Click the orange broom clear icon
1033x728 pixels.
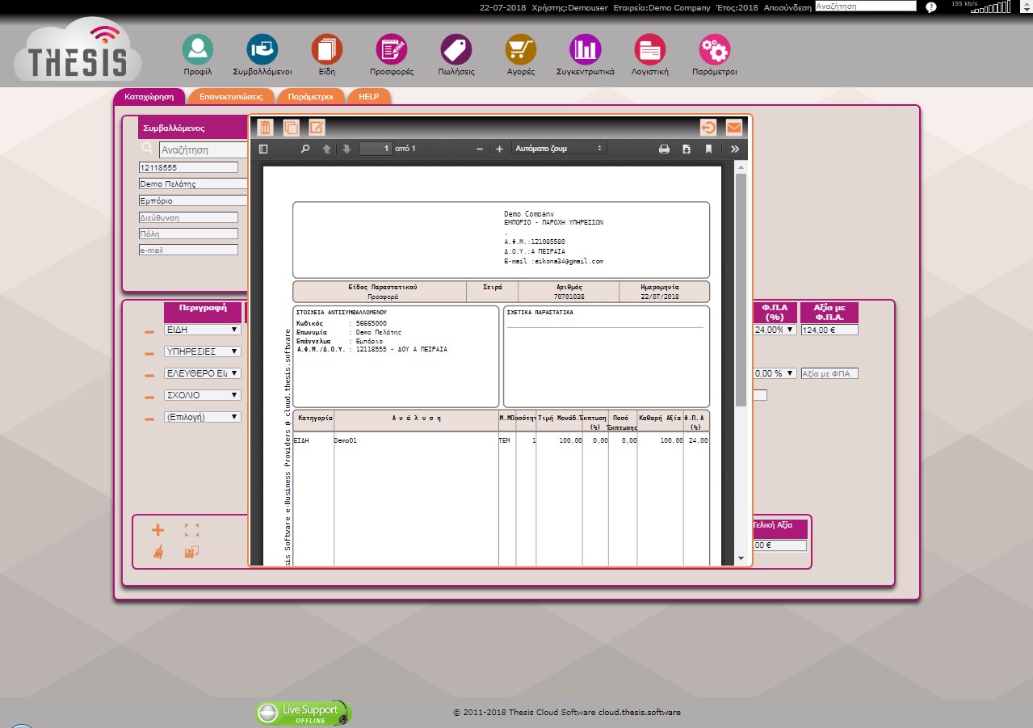click(158, 552)
